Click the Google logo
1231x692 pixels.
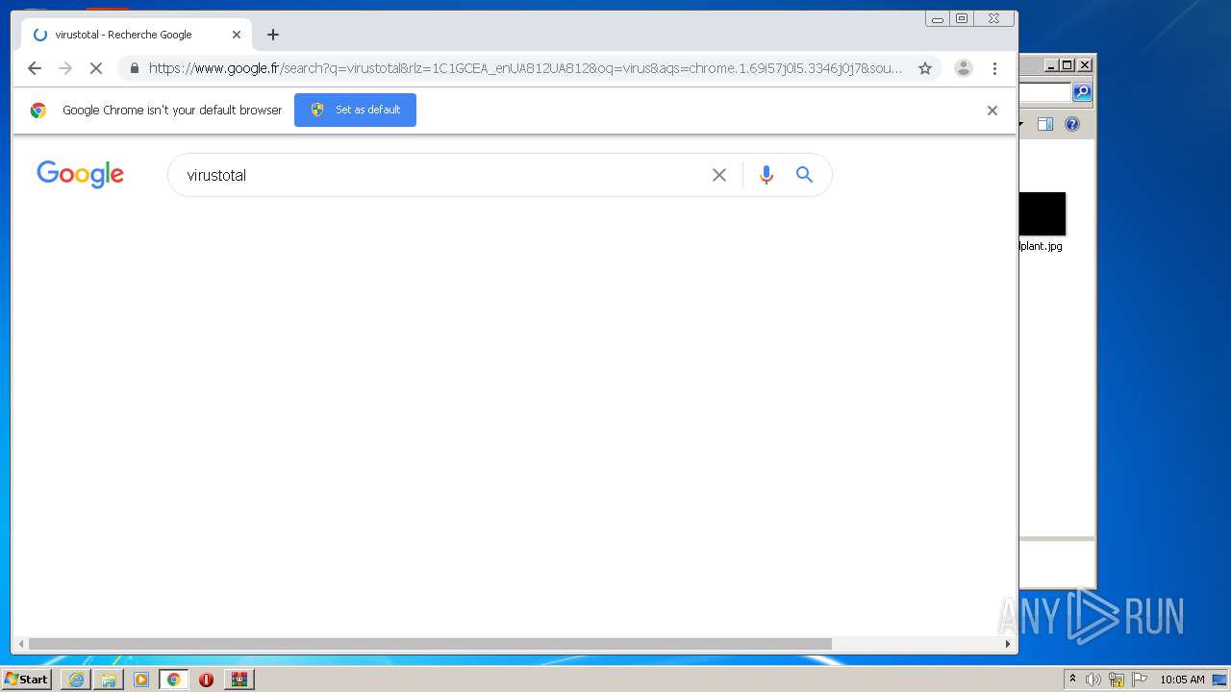81,174
